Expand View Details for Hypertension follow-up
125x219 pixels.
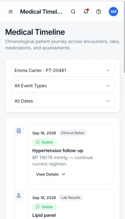click(51, 174)
